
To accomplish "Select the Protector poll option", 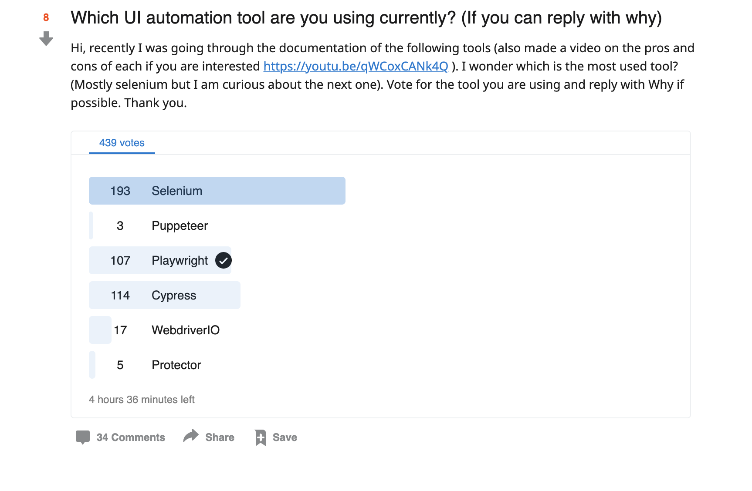I will (176, 365).
